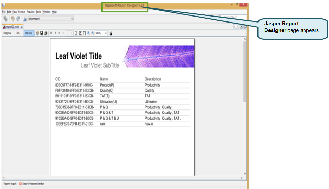Click the Save All toolbar icon
Screen dimensions: 329x189
(5, 19)
